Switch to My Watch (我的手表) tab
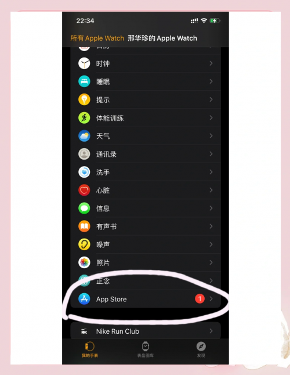The width and height of the screenshot is (290, 375). point(90,349)
